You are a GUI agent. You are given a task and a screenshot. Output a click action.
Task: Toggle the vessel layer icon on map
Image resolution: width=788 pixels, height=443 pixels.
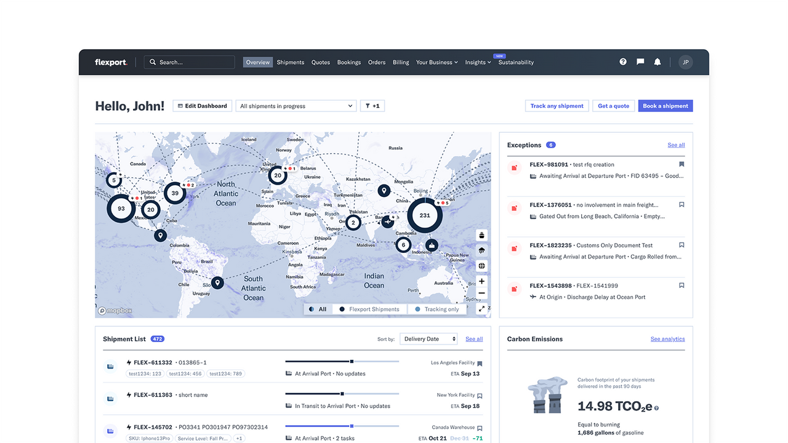click(482, 235)
